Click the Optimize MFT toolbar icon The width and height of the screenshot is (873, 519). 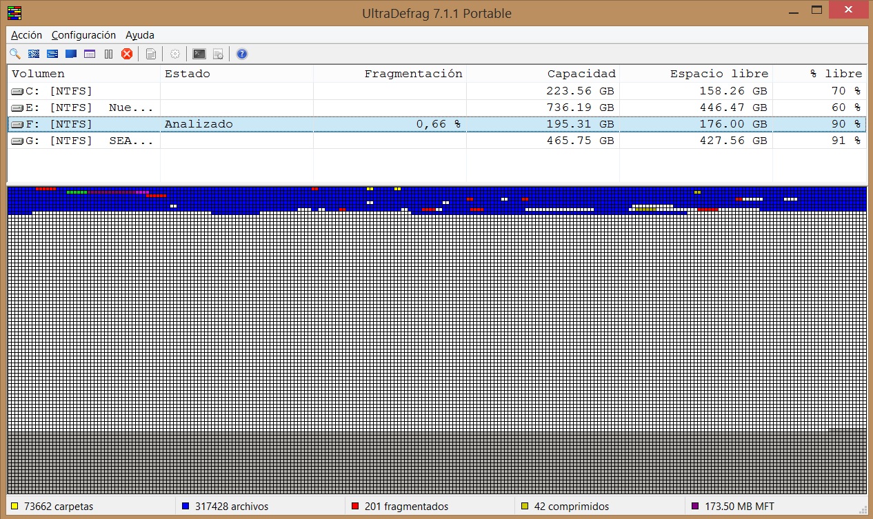click(x=90, y=54)
